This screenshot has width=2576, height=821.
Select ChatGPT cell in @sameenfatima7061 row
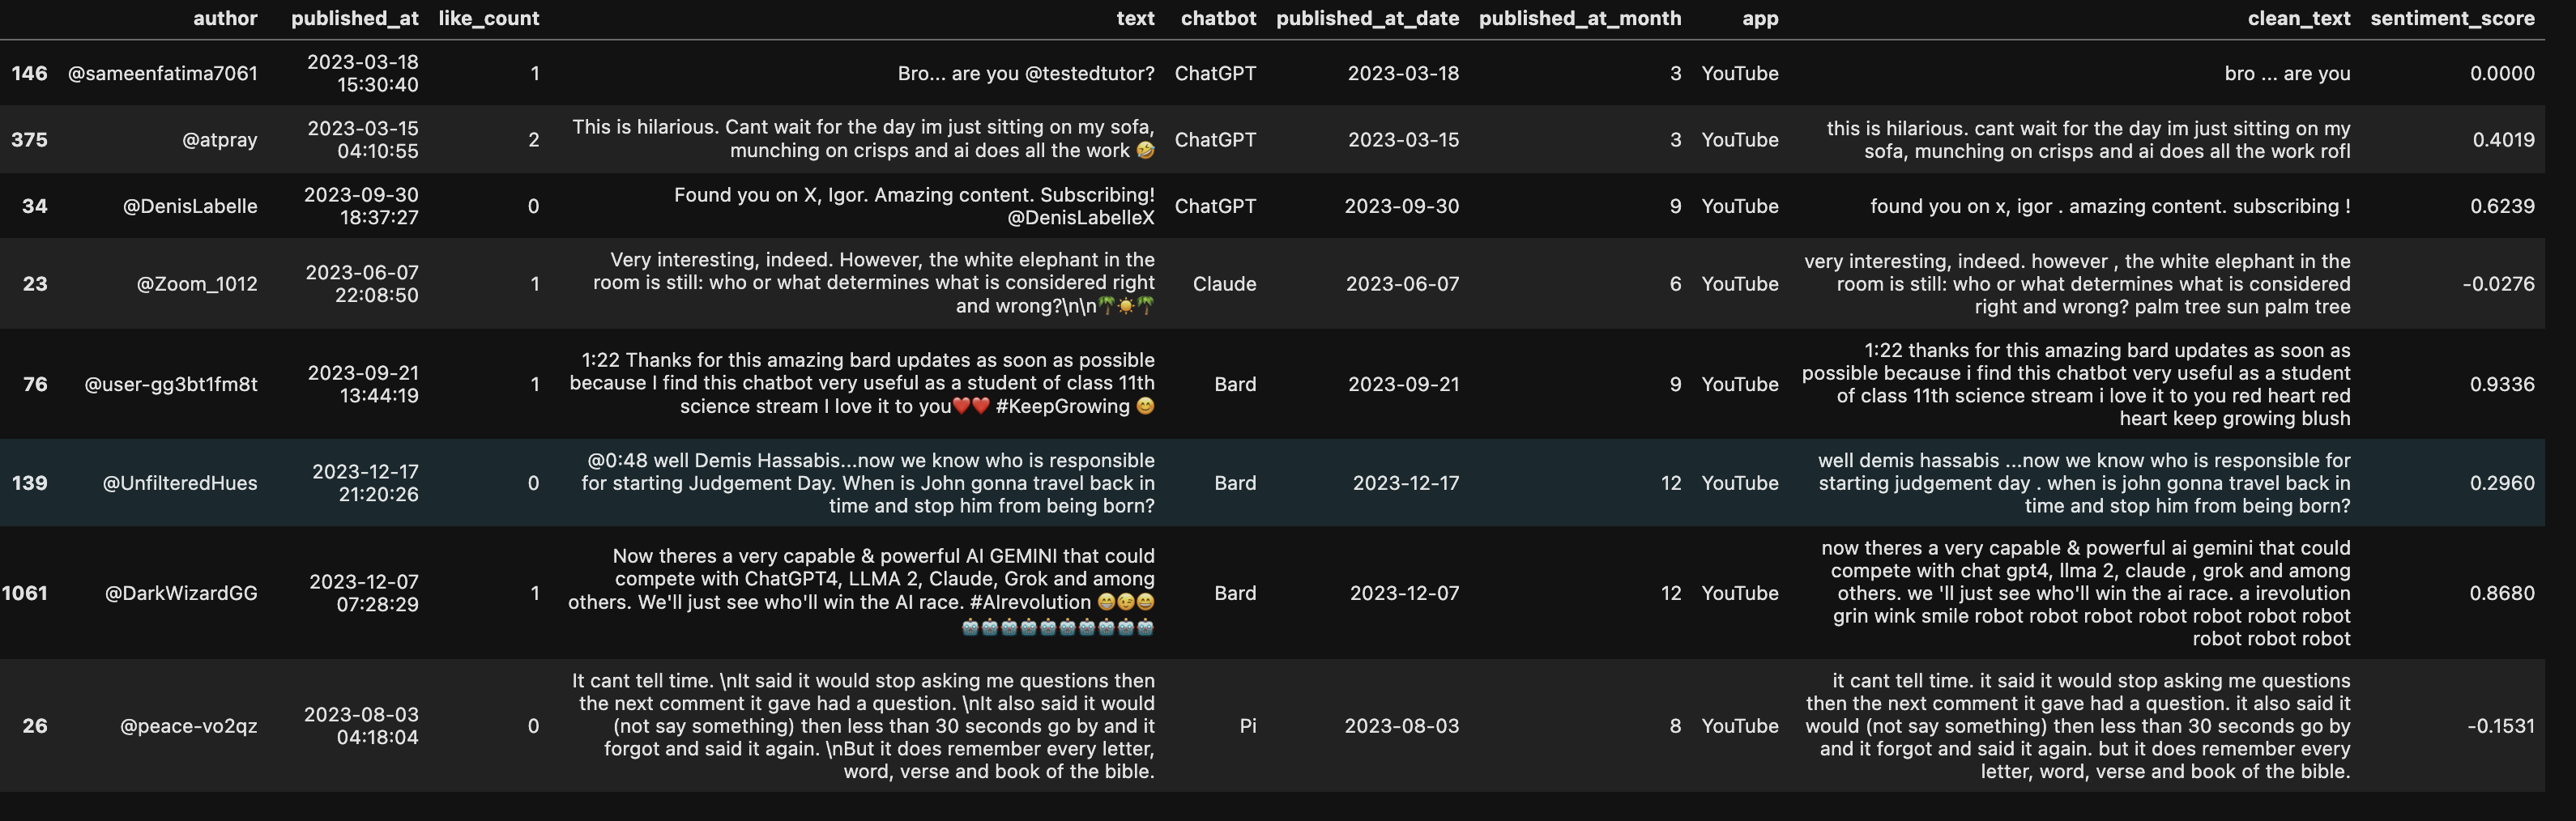[1215, 73]
